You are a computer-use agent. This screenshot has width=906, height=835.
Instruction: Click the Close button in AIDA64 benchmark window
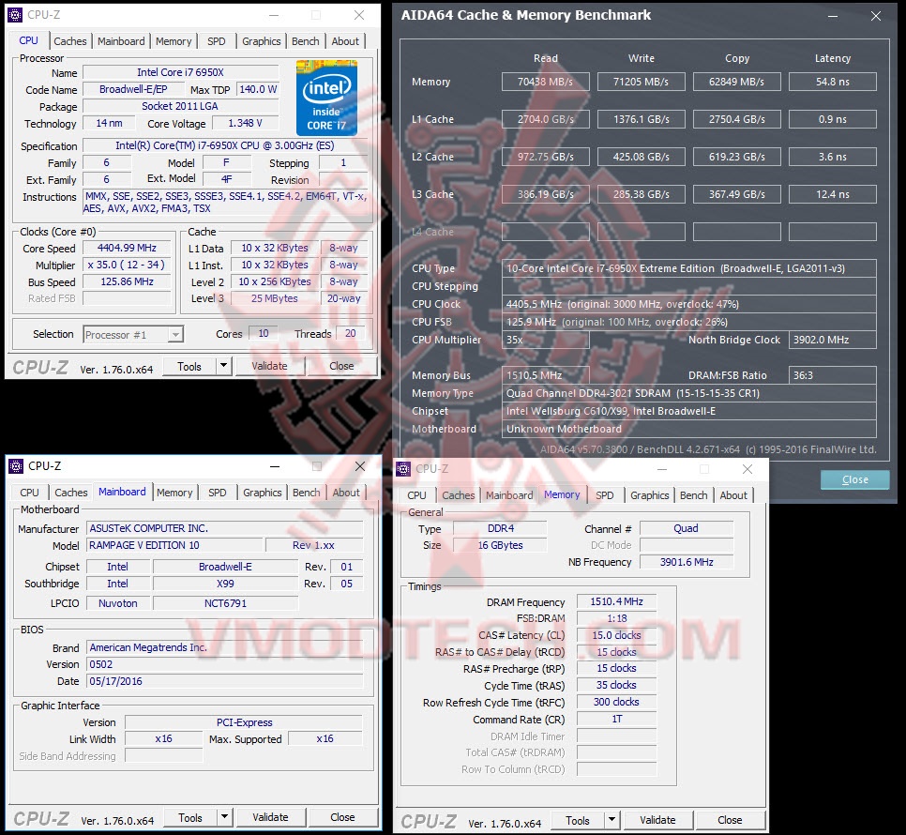[855, 479]
